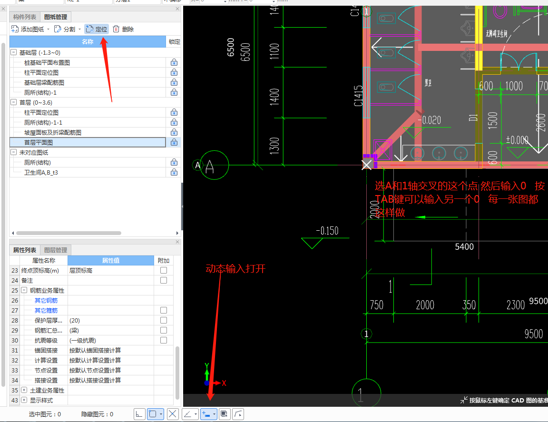This screenshot has width=548, height=422.
Task: Click the 删除 delete button
Action: click(x=123, y=29)
